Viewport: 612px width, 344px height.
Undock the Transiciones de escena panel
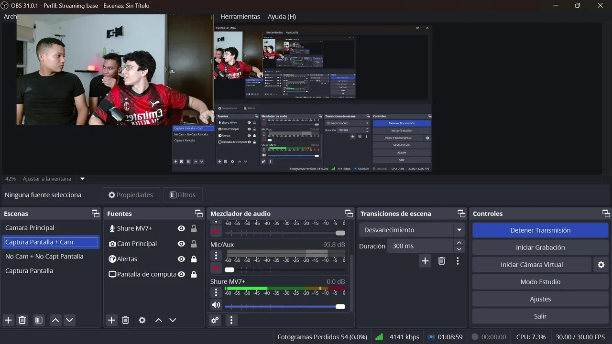[x=461, y=214]
